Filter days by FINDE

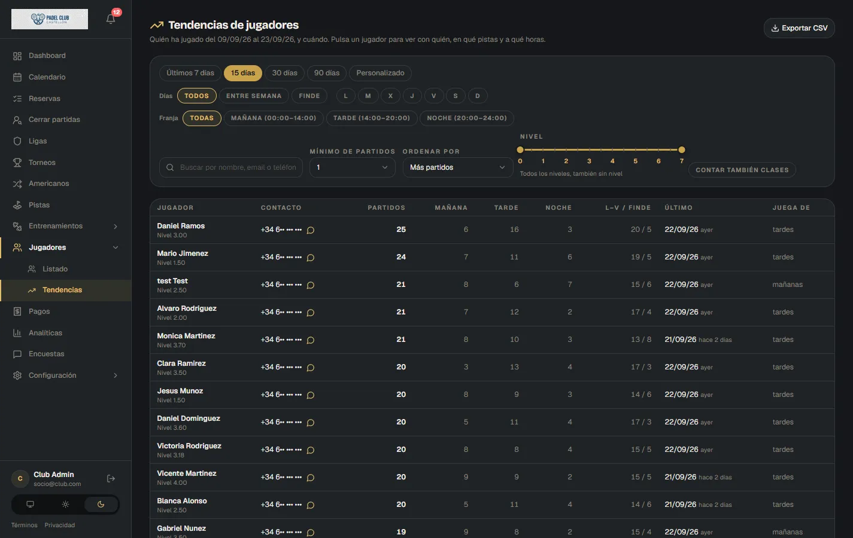(309, 96)
